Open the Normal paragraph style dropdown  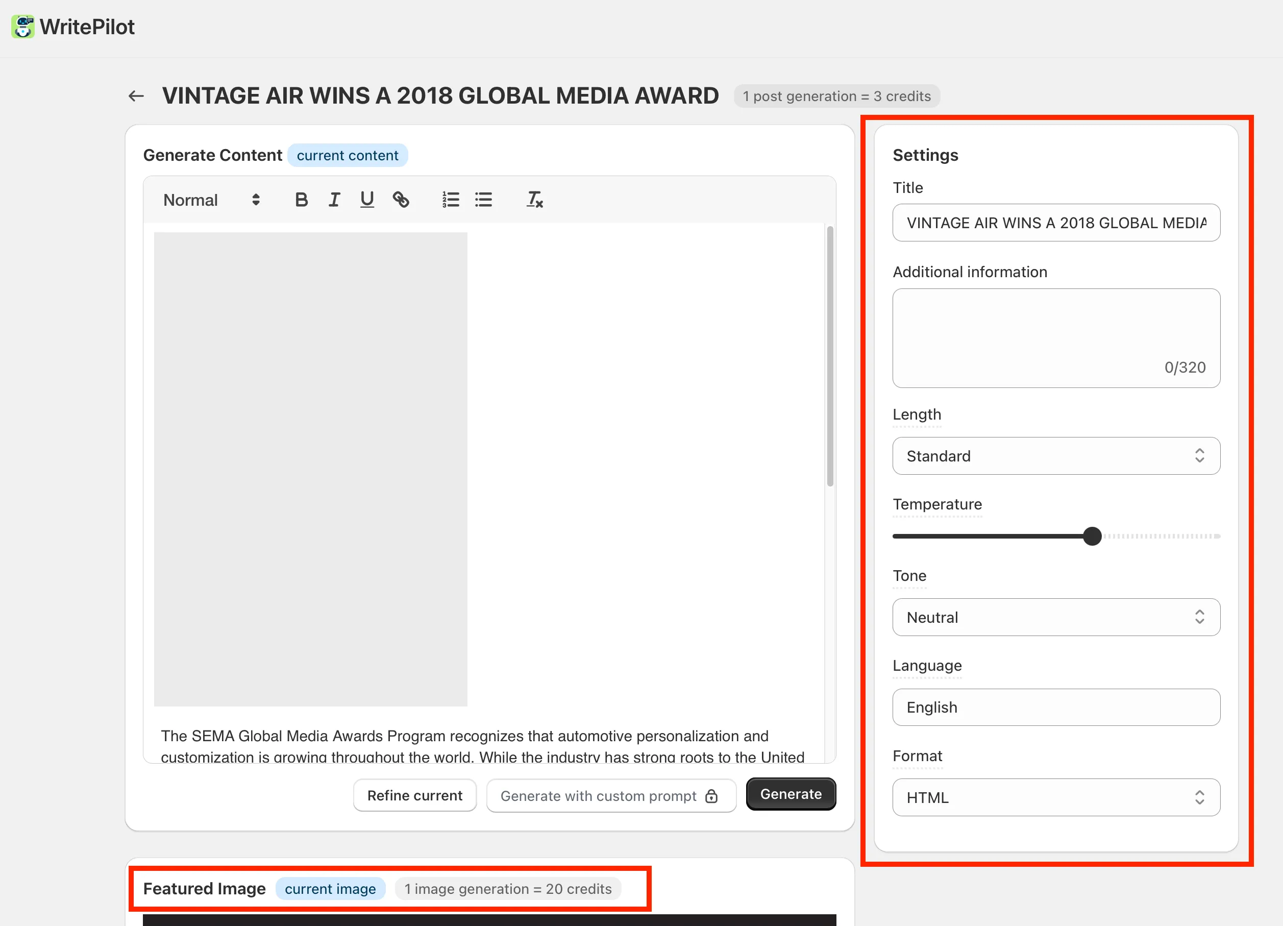(x=212, y=200)
